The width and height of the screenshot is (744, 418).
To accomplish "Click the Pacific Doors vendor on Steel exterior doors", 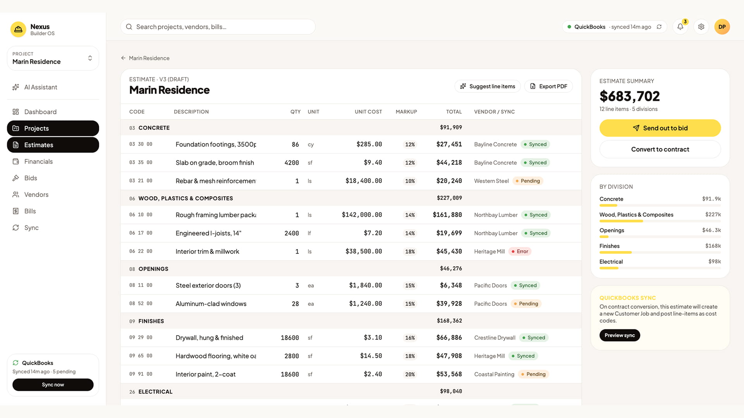I will (490, 286).
